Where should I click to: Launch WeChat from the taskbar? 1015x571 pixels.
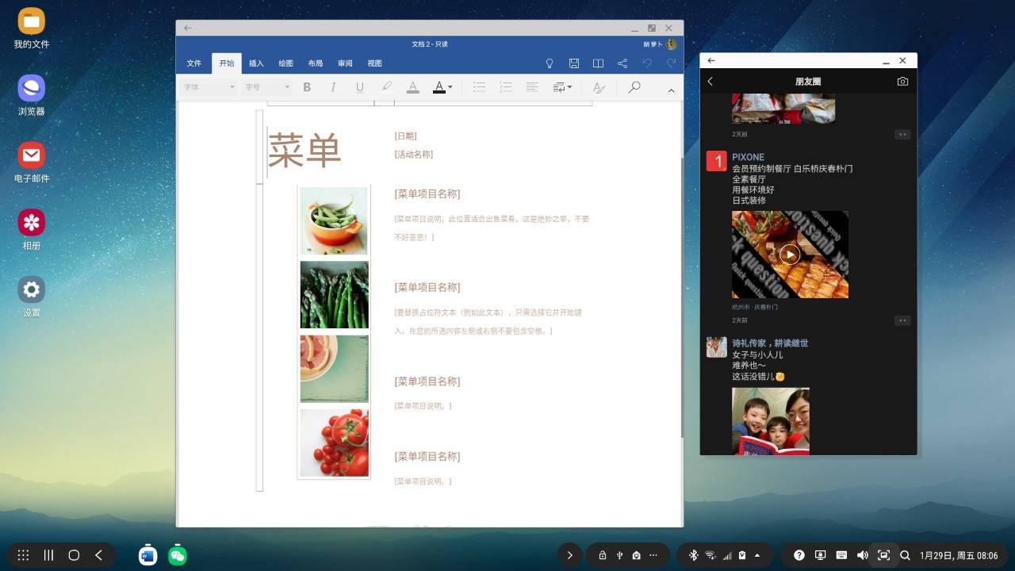[178, 555]
